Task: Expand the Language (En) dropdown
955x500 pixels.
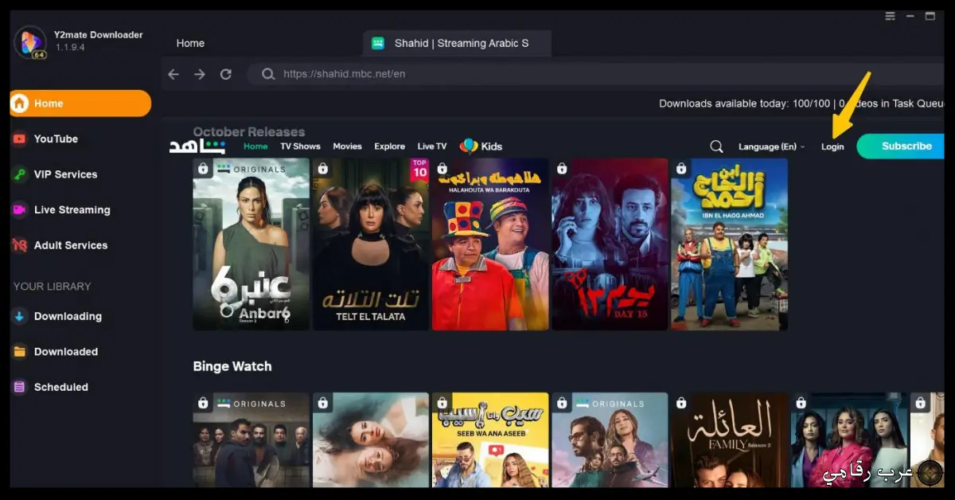Action: (769, 146)
